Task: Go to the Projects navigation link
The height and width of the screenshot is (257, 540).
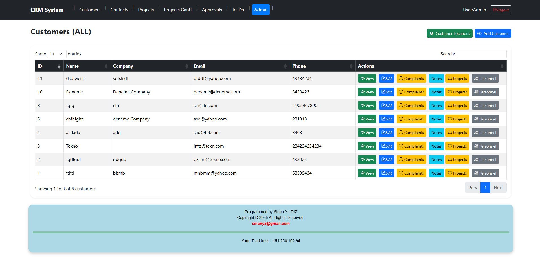Action: (146, 10)
